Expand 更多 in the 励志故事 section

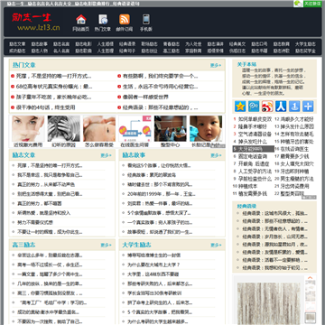tap(216, 155)
